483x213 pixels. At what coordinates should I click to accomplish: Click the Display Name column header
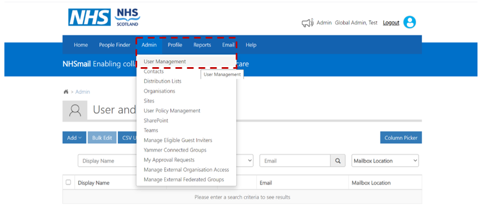[x=94, y=183]
